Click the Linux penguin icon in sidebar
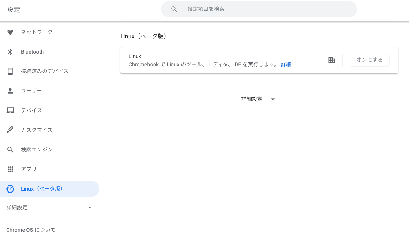Viewport: 409px width, 237px height. click(x=10, y=189)
